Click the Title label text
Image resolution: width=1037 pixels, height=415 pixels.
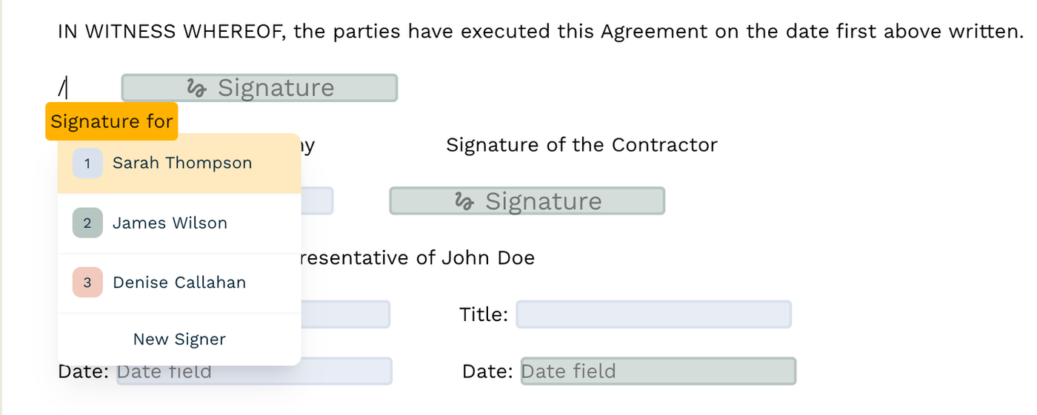pos(484,315)
